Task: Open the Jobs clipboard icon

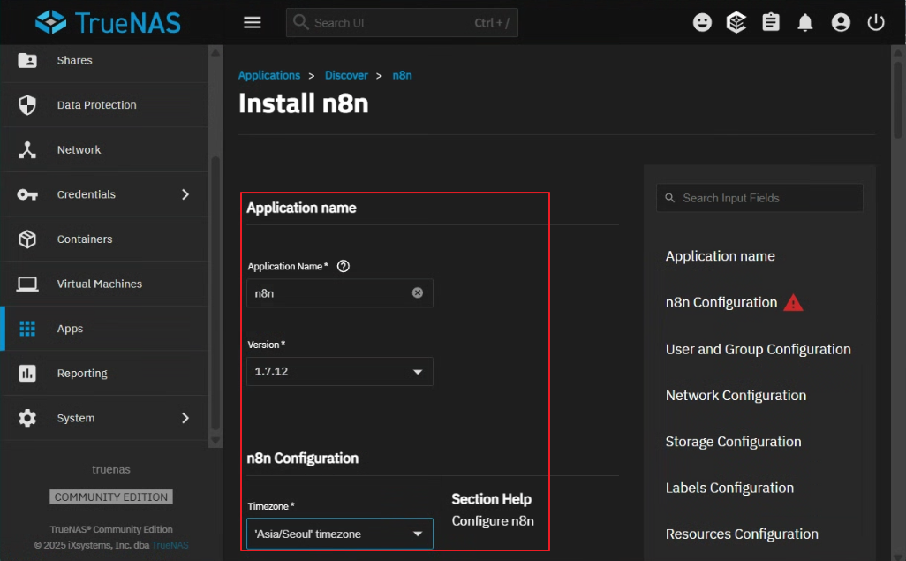Action: tap(771, 23)
